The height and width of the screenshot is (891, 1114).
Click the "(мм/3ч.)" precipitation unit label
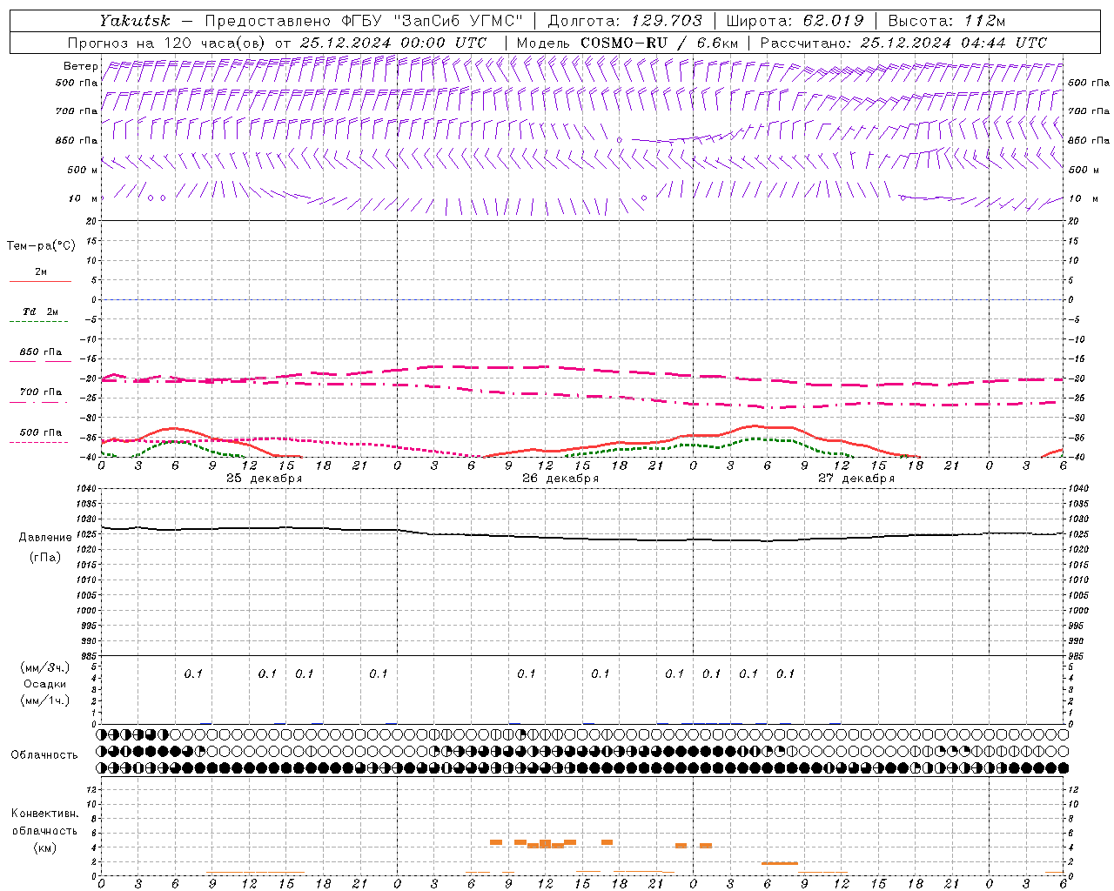45,668
